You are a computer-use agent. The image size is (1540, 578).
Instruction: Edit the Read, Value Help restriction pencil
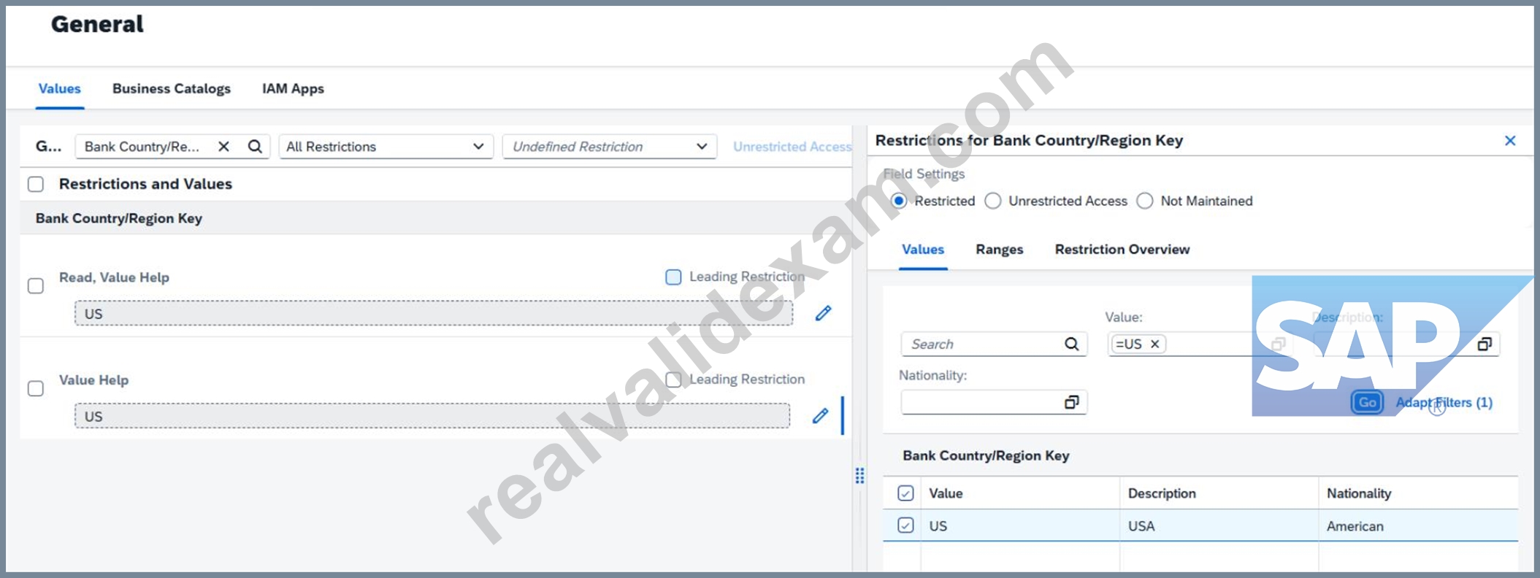[x=823, y=313]
